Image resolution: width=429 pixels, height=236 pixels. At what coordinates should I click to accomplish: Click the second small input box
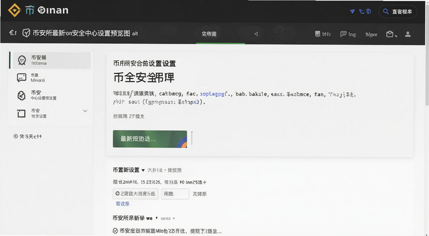175,194
